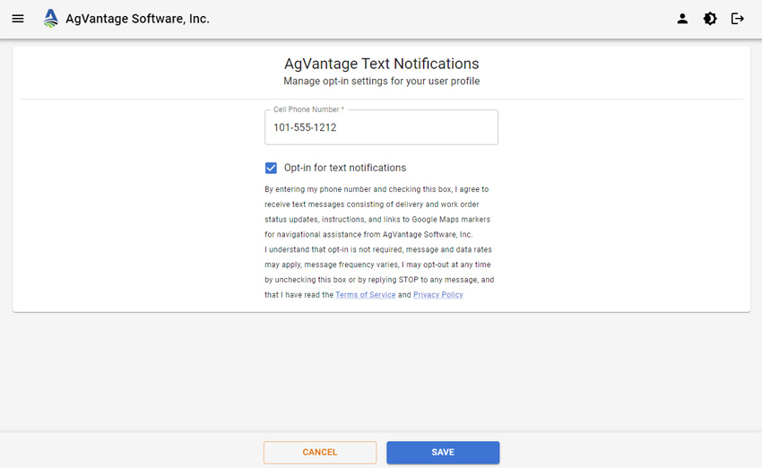Open the user profile icon
This screenshot has height=468, width=762.
coord(682,19)
